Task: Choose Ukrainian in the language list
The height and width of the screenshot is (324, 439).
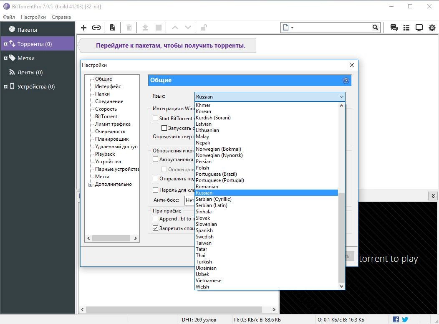Action: [267, 268]
